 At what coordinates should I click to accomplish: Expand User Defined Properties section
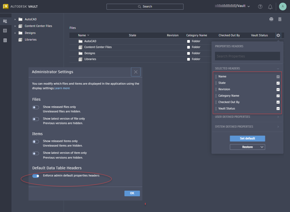pyautogui.click(x=278, y=117)
